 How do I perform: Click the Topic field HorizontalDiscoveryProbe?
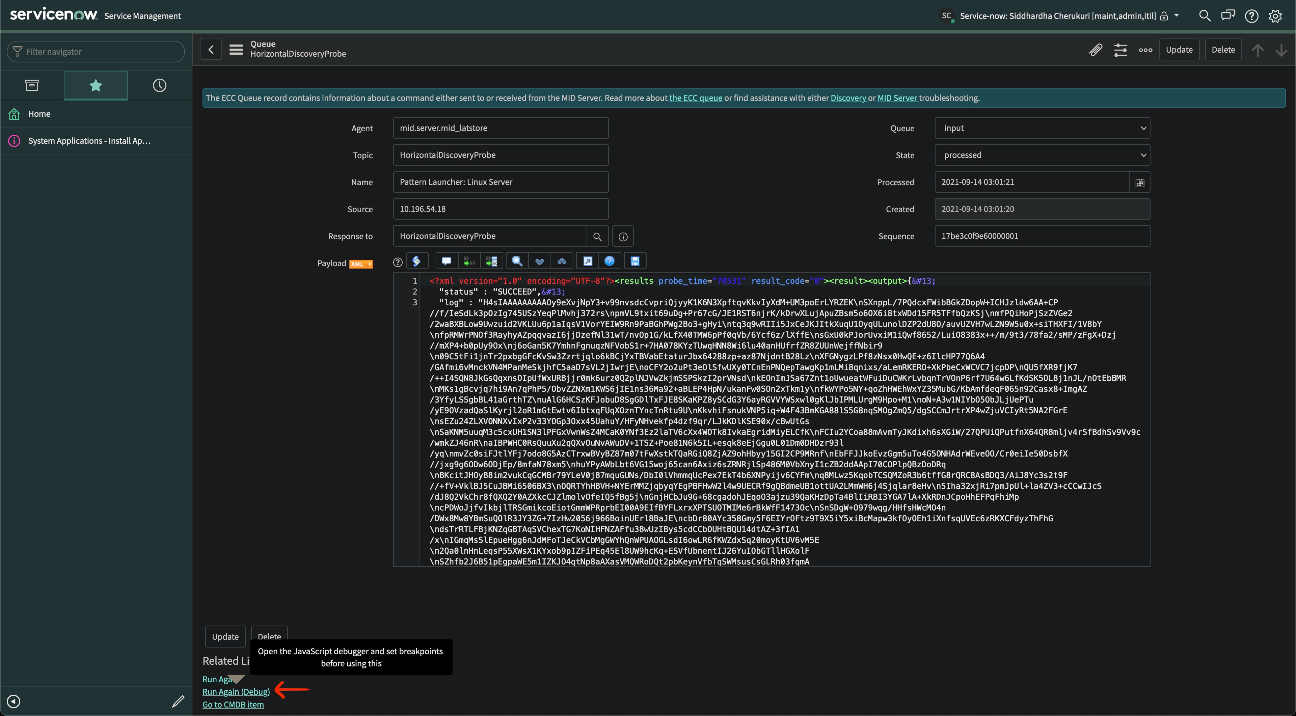click(501, 155)
